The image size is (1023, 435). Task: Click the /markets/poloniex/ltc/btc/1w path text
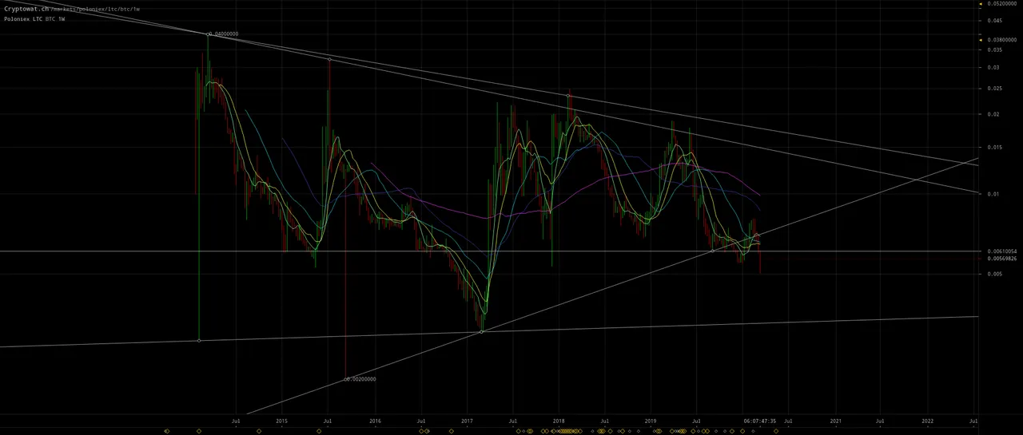click(x=95, y=9)
